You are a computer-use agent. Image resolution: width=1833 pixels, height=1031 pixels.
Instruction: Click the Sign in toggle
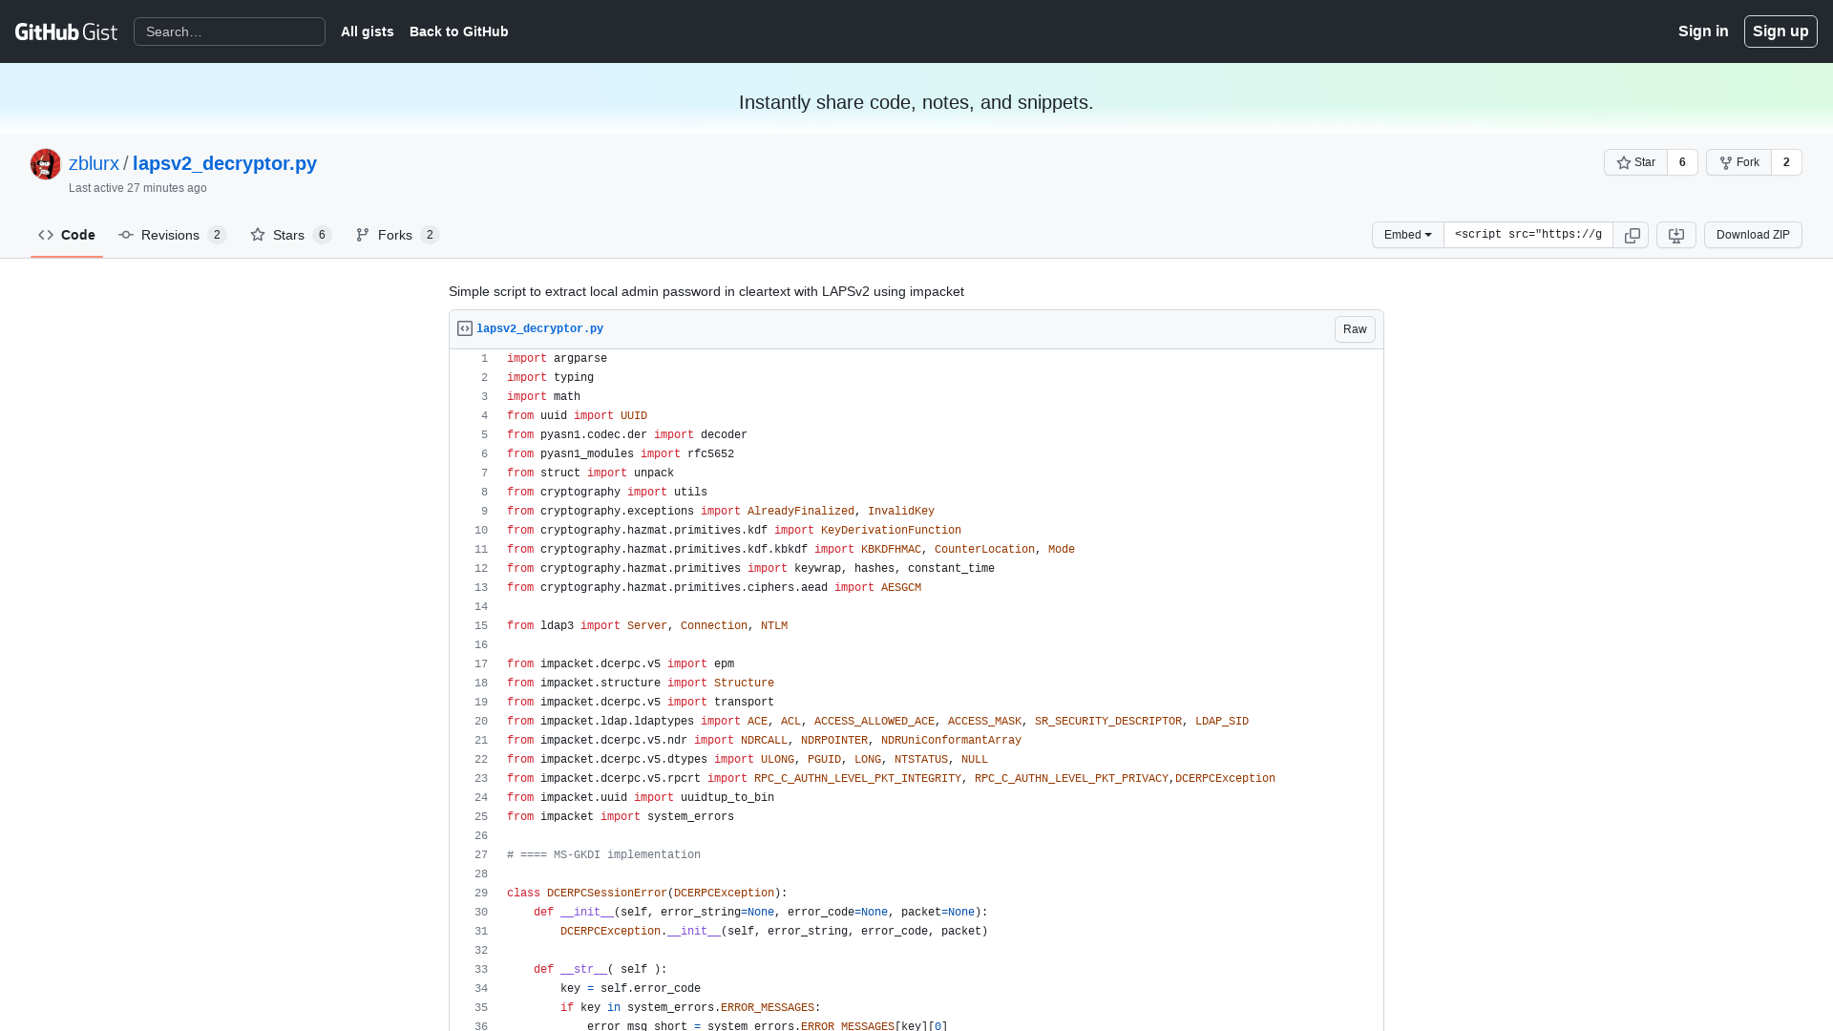pos(1703,31)
